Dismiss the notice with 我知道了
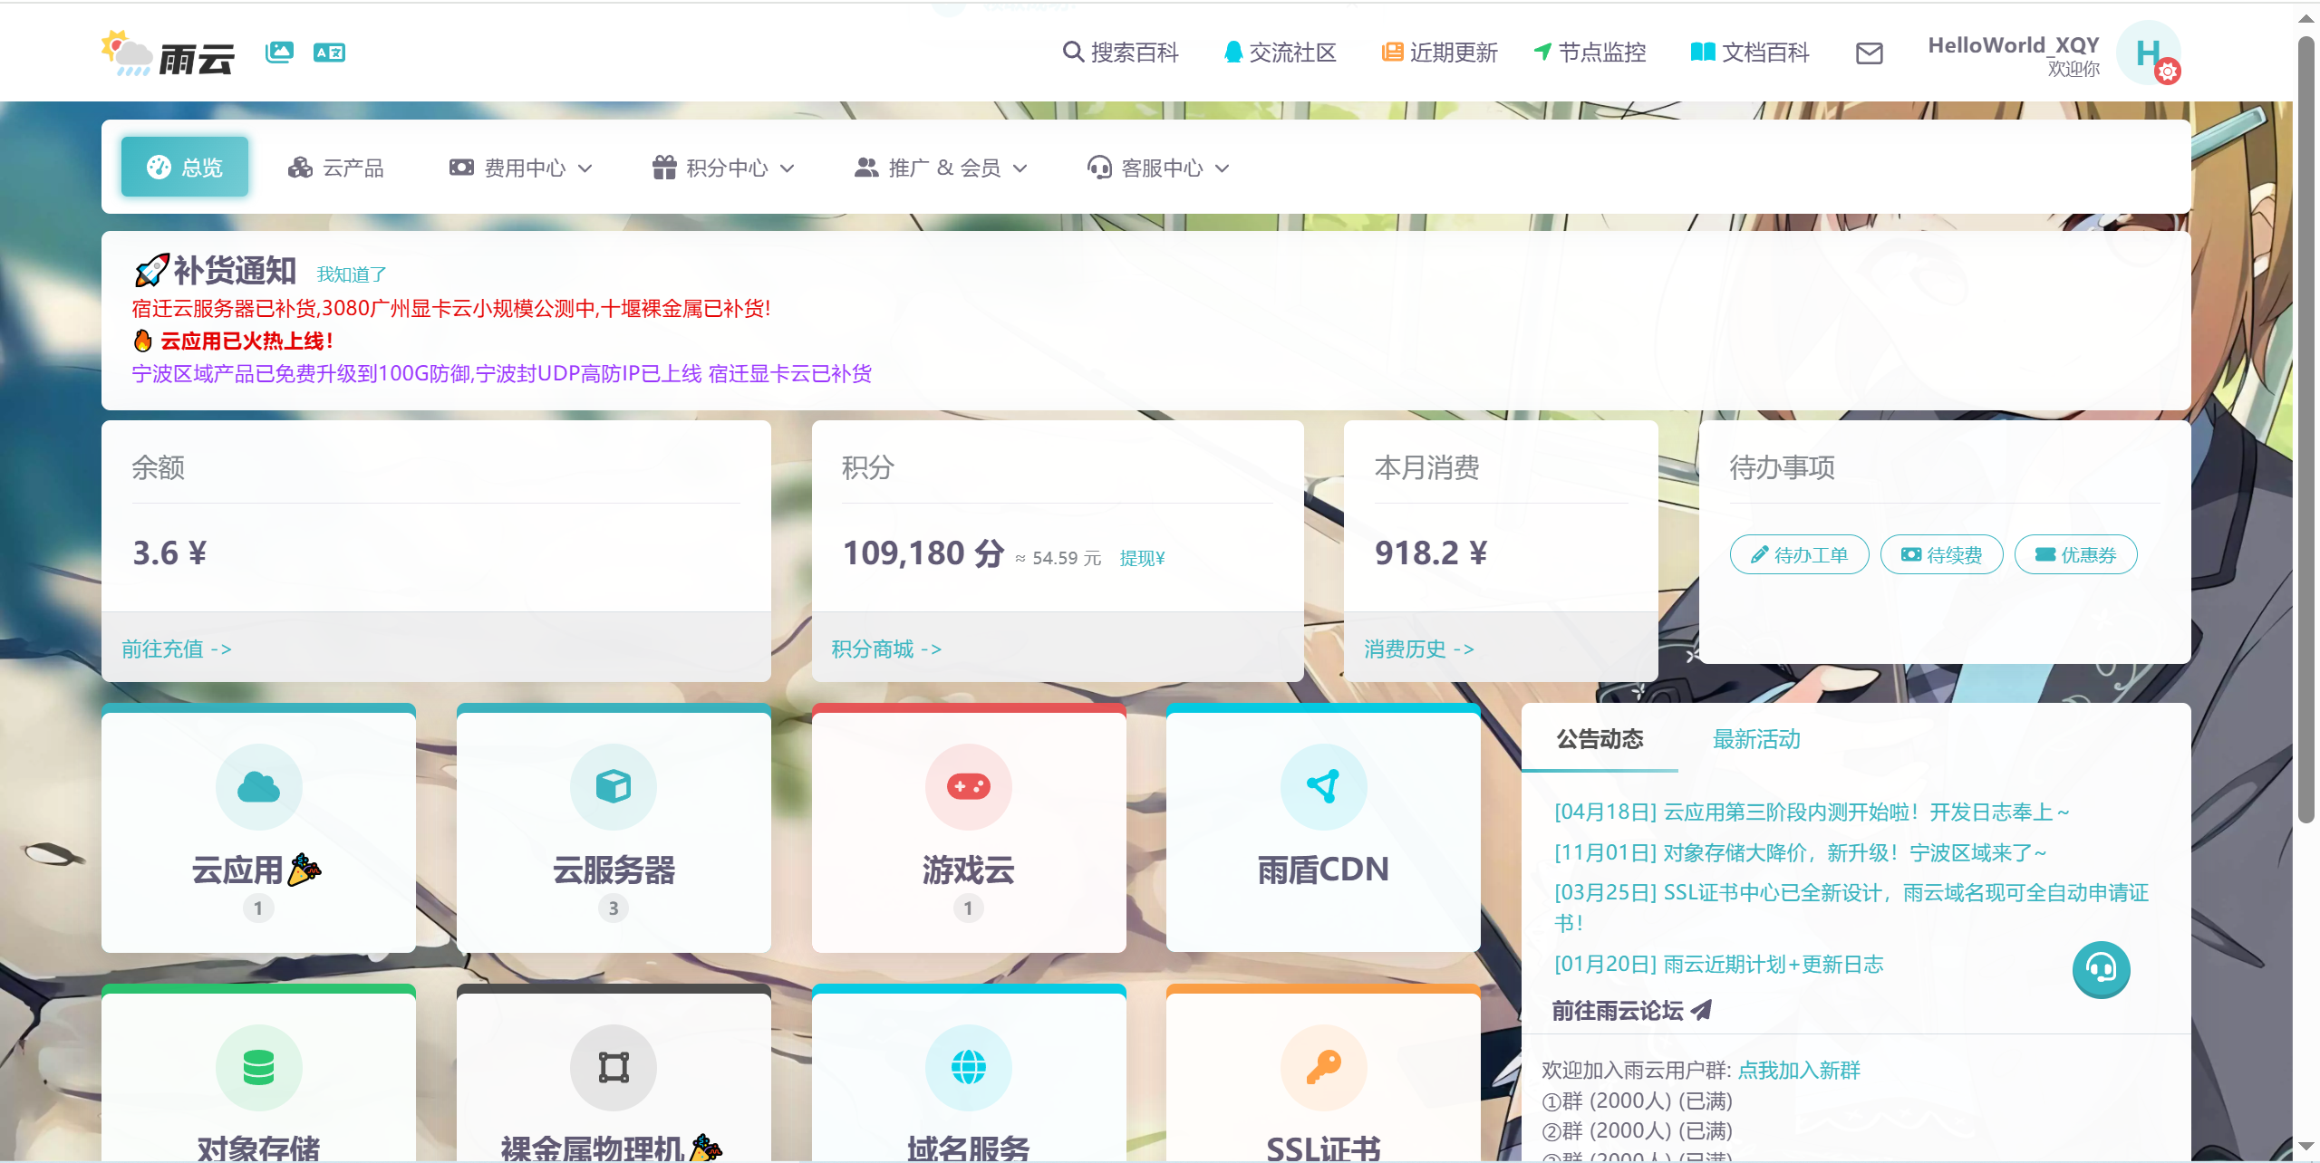This screenshot has height=1163, width=2320. coord(352,273)
